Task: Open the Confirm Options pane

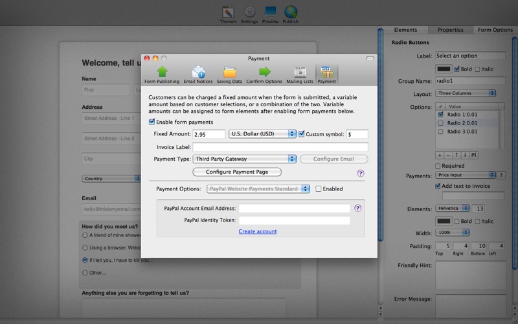Action: (x=264, y=75)
